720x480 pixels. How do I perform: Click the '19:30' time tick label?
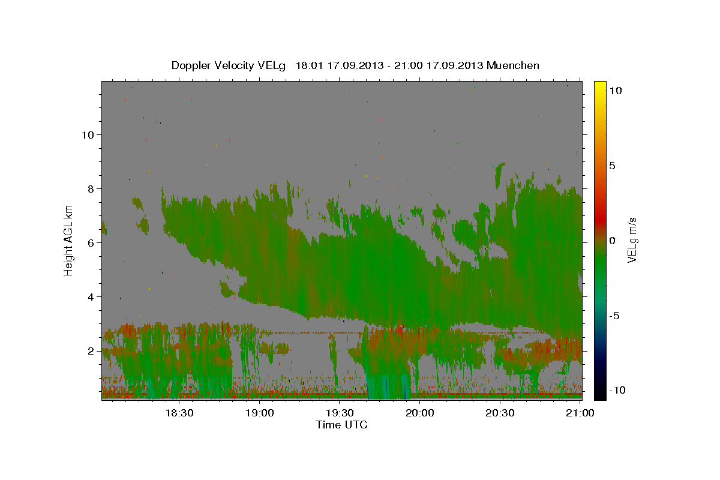click(340, 413)
